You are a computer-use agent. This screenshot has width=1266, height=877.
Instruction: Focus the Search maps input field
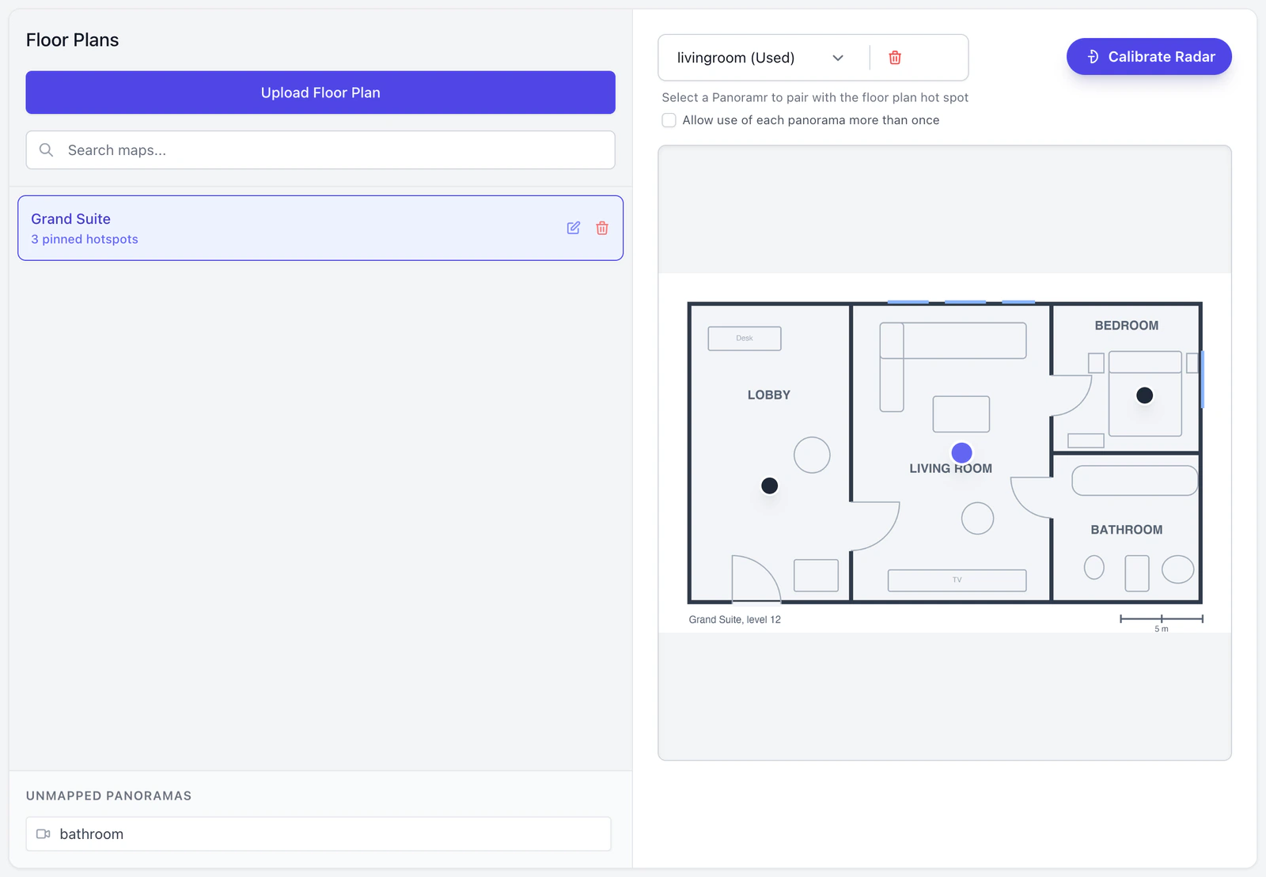pos(320,150)
